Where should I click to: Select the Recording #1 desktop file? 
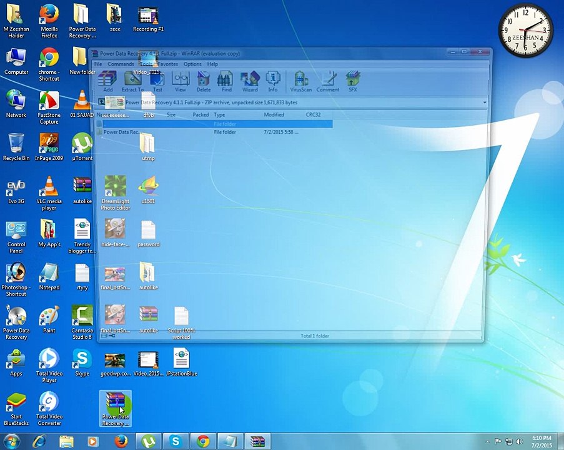[148, 19]
